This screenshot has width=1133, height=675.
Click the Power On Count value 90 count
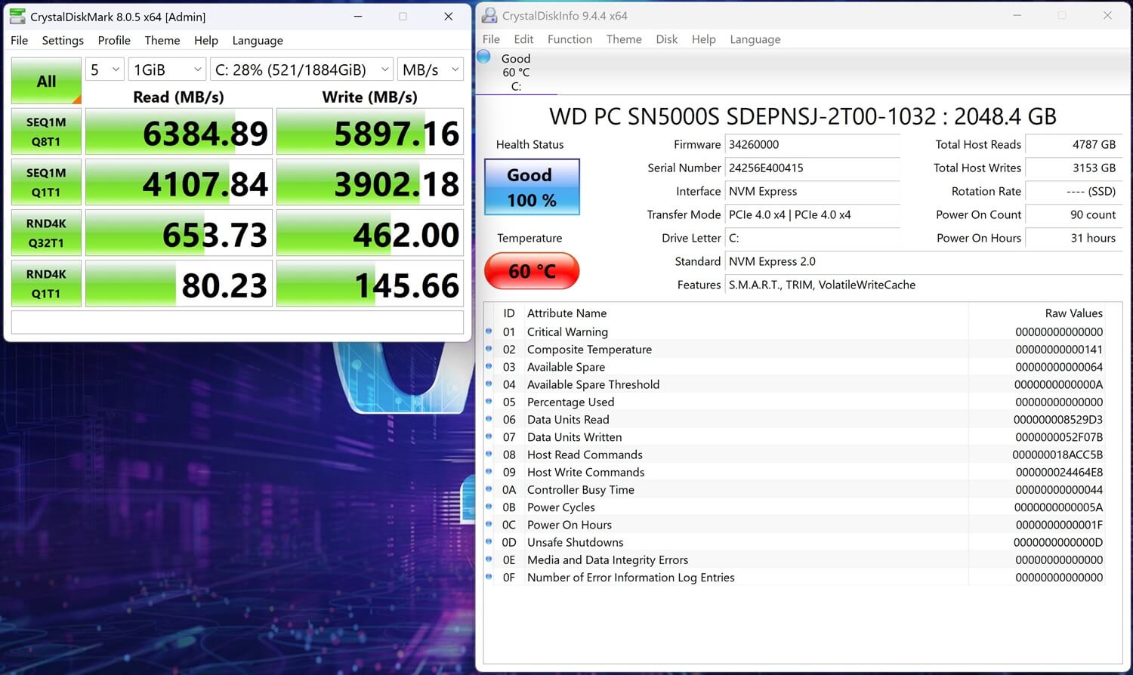(x=1073, y=214)
